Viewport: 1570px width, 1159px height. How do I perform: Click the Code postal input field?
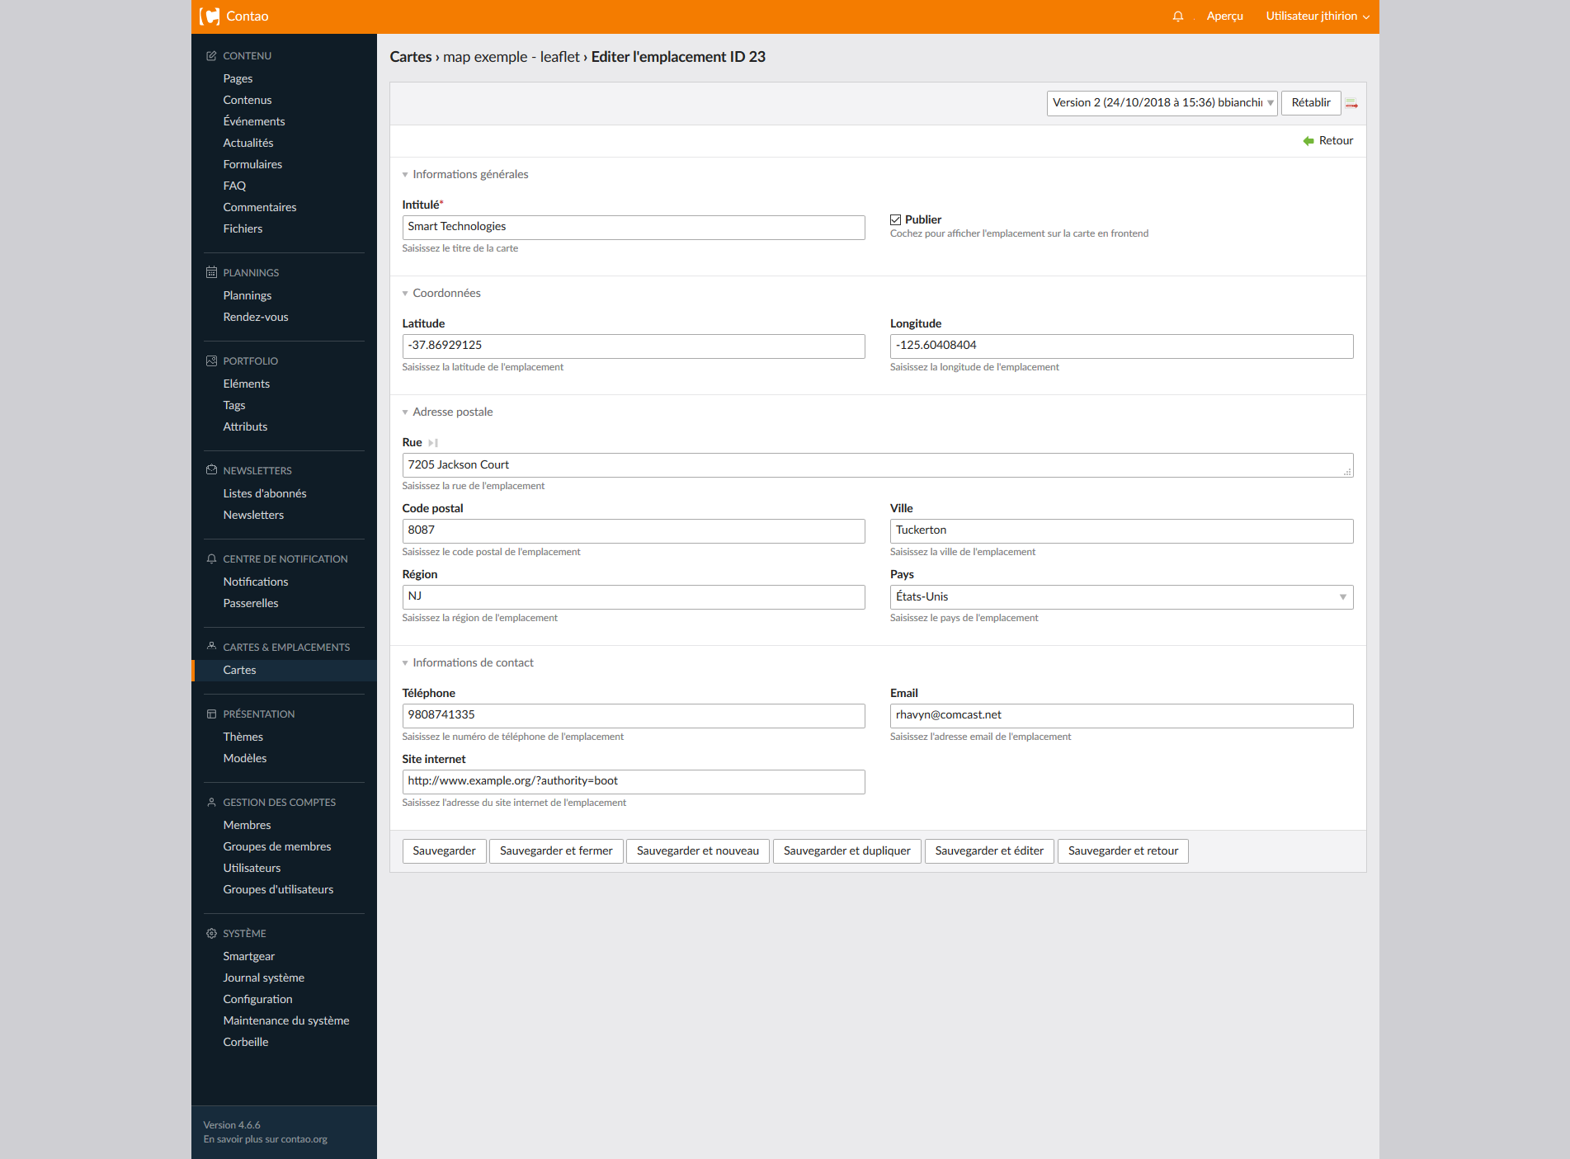click(x=634, y=531)
